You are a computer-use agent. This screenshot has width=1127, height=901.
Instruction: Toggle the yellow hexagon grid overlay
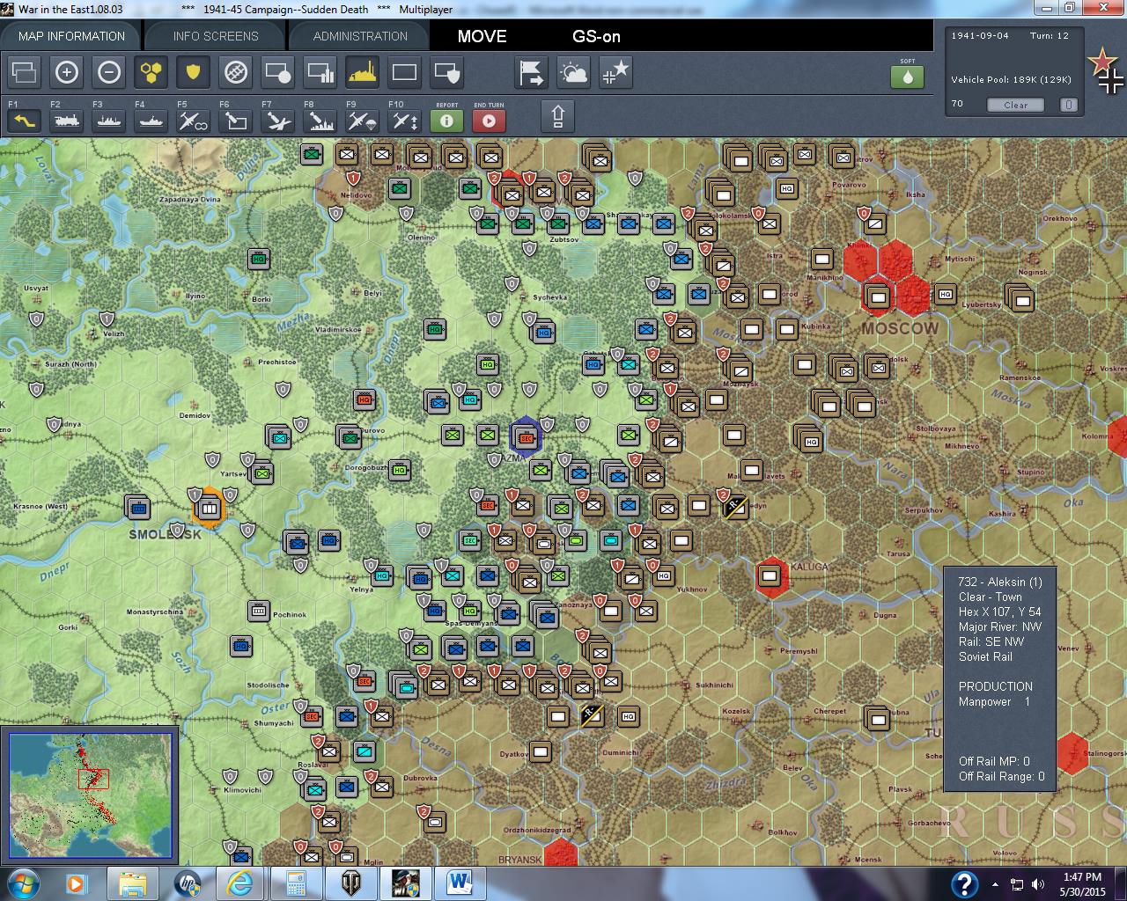click(151, 72)
